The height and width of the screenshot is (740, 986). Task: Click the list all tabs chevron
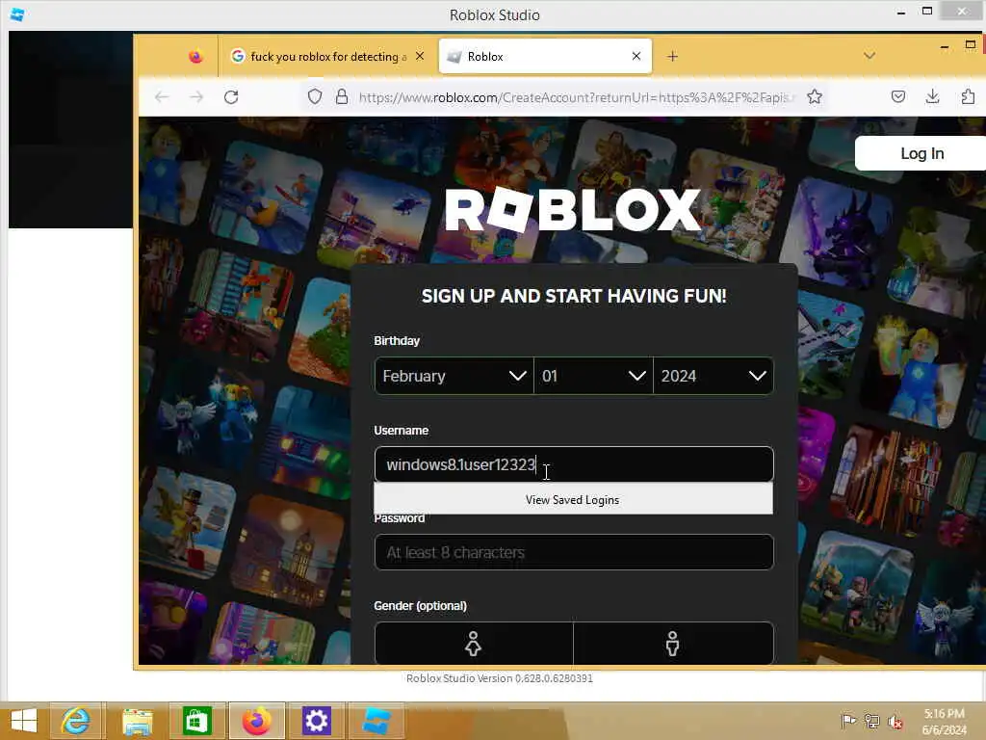869,56
